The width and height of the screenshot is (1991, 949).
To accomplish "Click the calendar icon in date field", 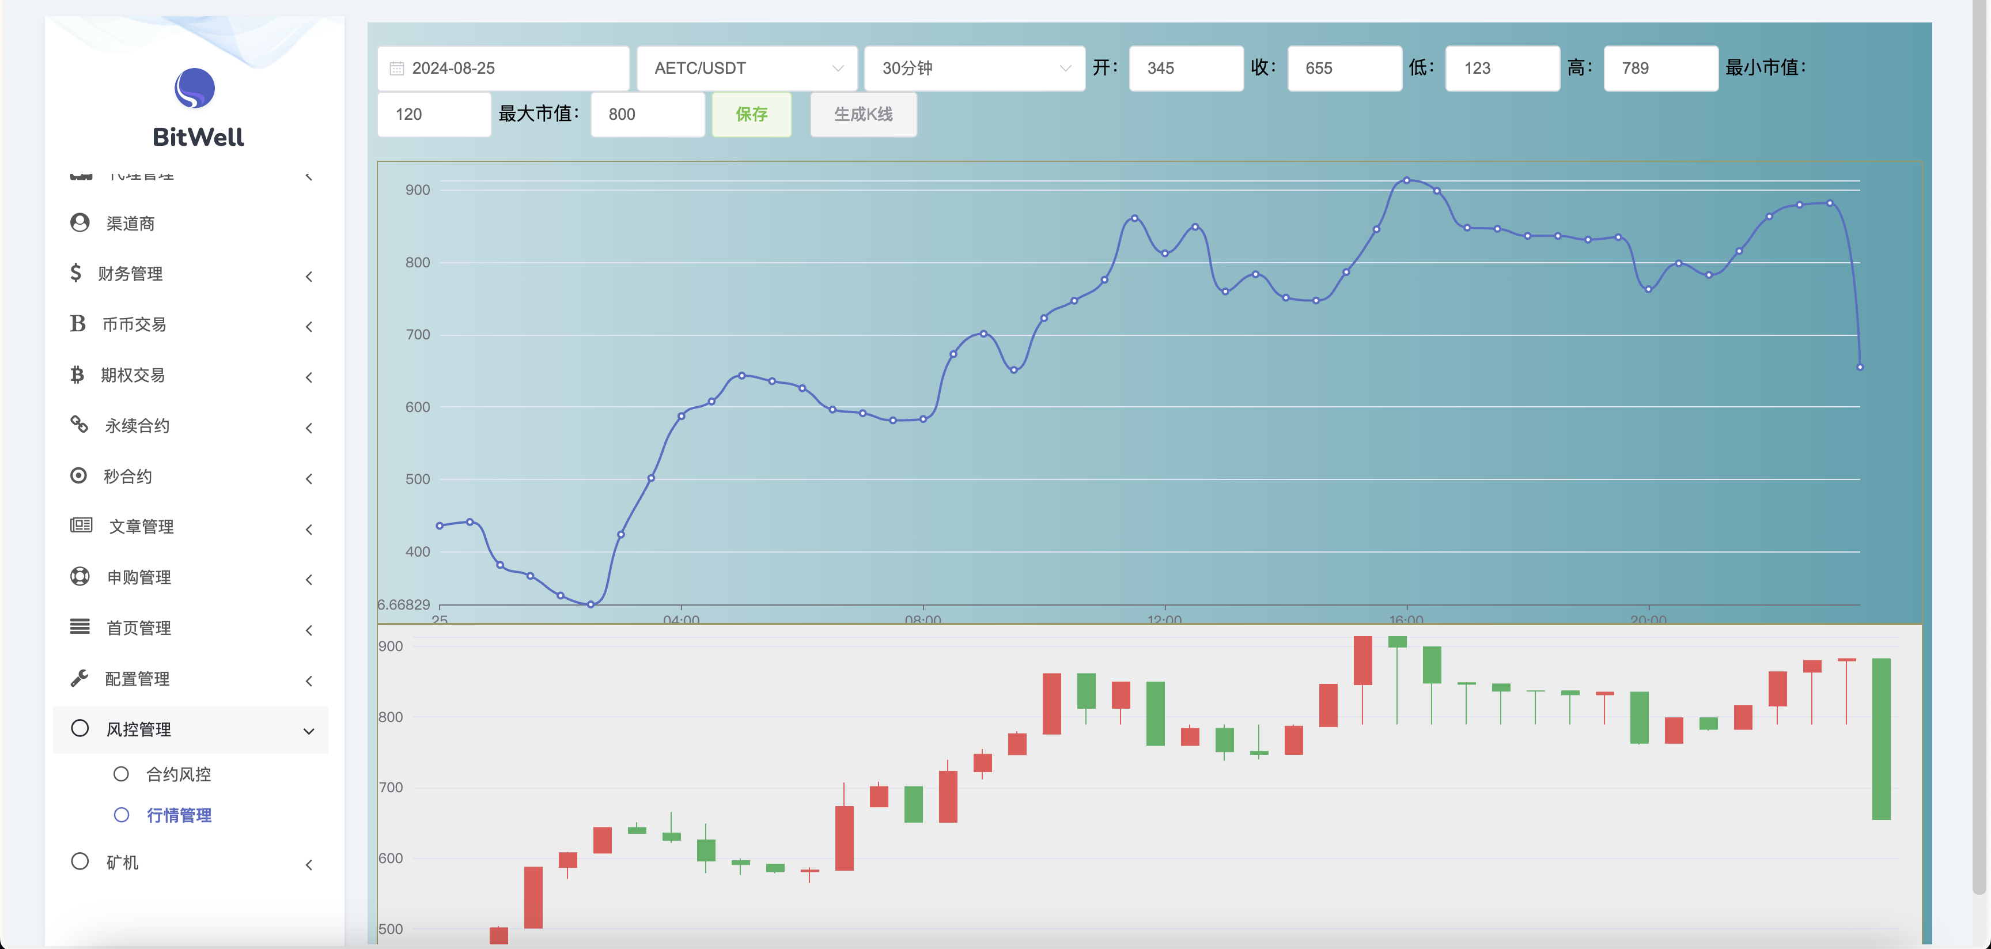I will (396, 69).
